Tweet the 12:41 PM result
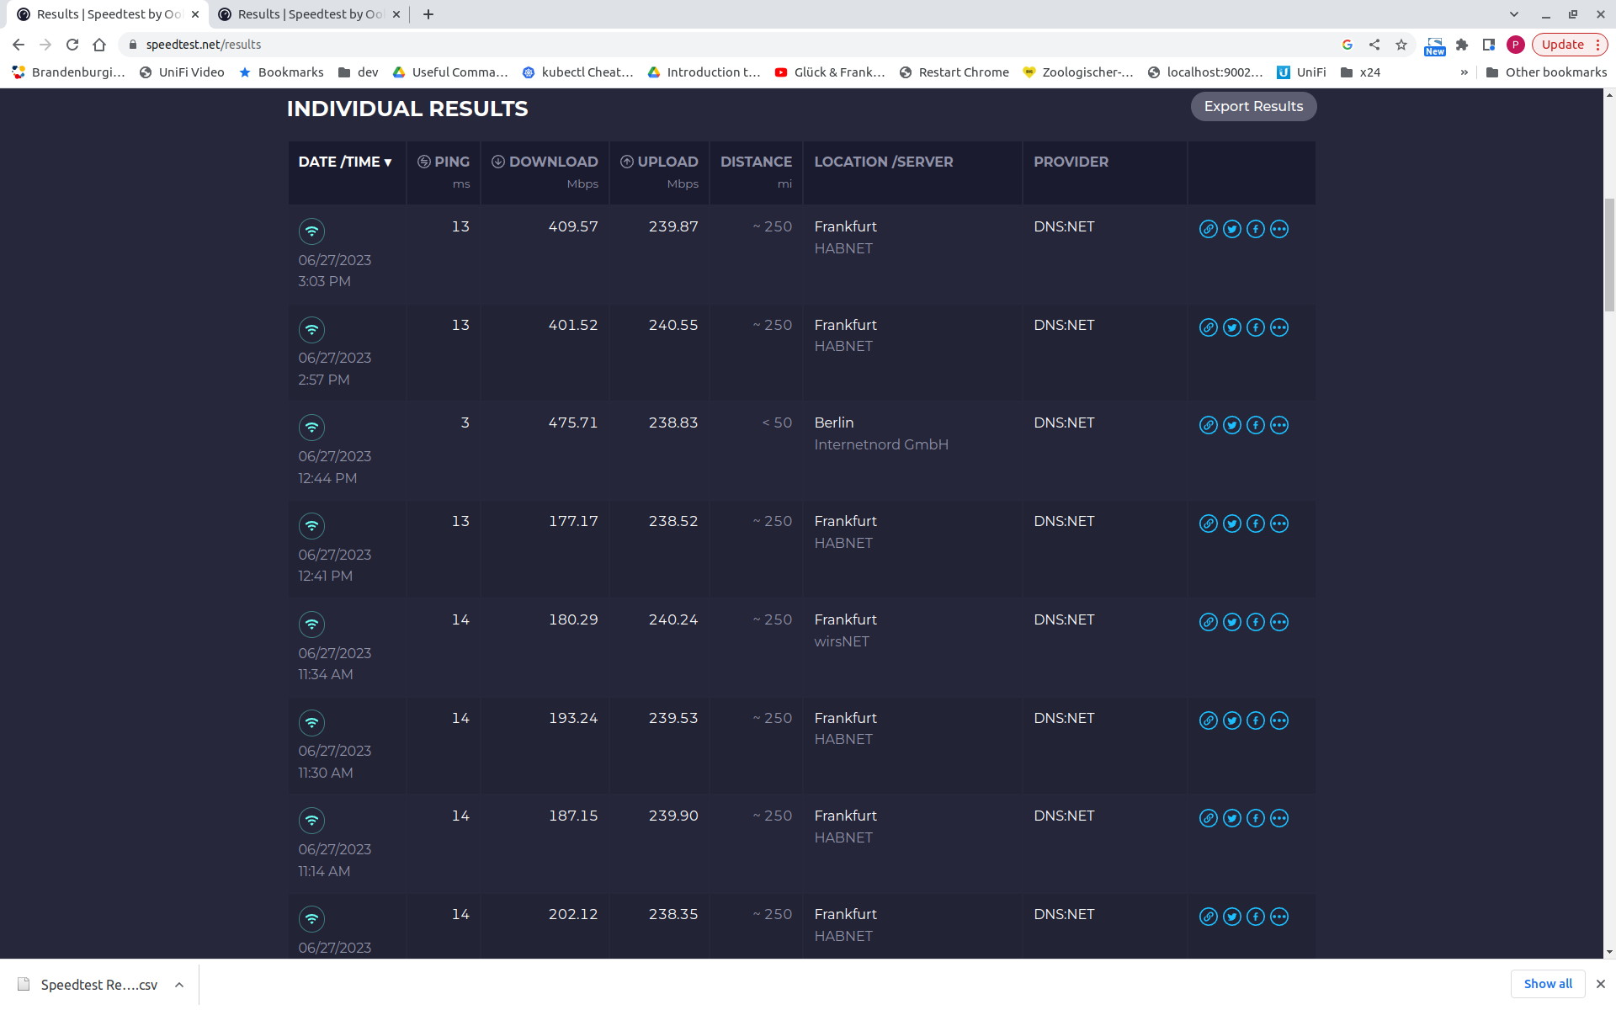Viewport: 1616px width, 1010px height. click(x=1231, y=524)
